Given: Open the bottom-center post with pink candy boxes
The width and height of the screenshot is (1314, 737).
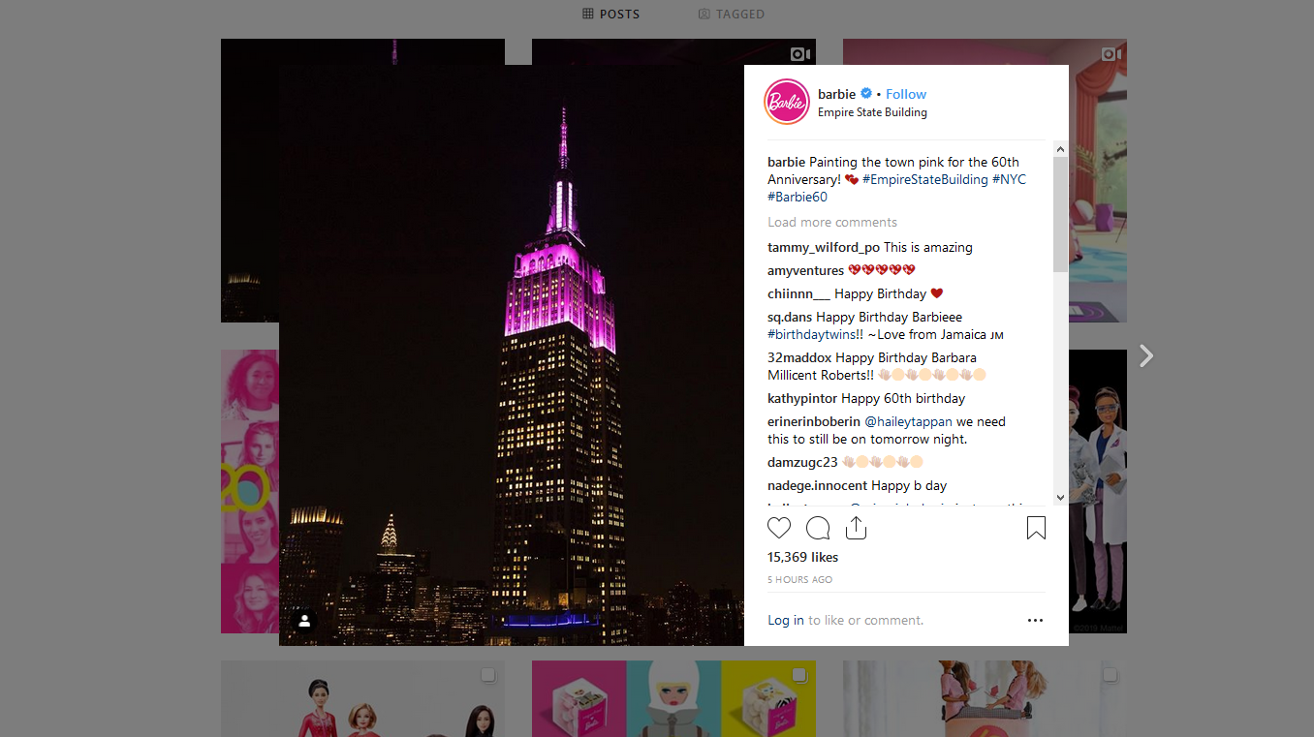Looking at the screenshot, I should coord(673,698).
